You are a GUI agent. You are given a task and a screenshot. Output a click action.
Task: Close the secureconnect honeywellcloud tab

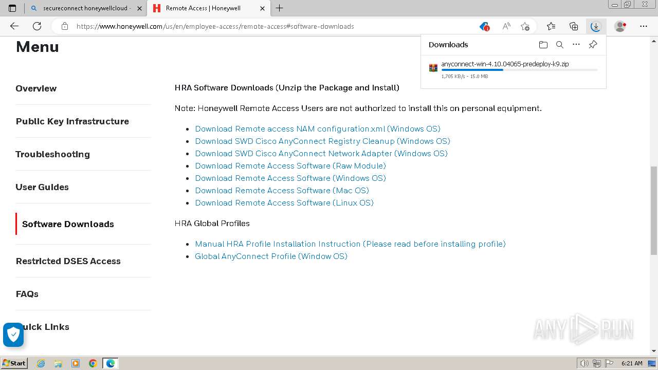point(139,8)
